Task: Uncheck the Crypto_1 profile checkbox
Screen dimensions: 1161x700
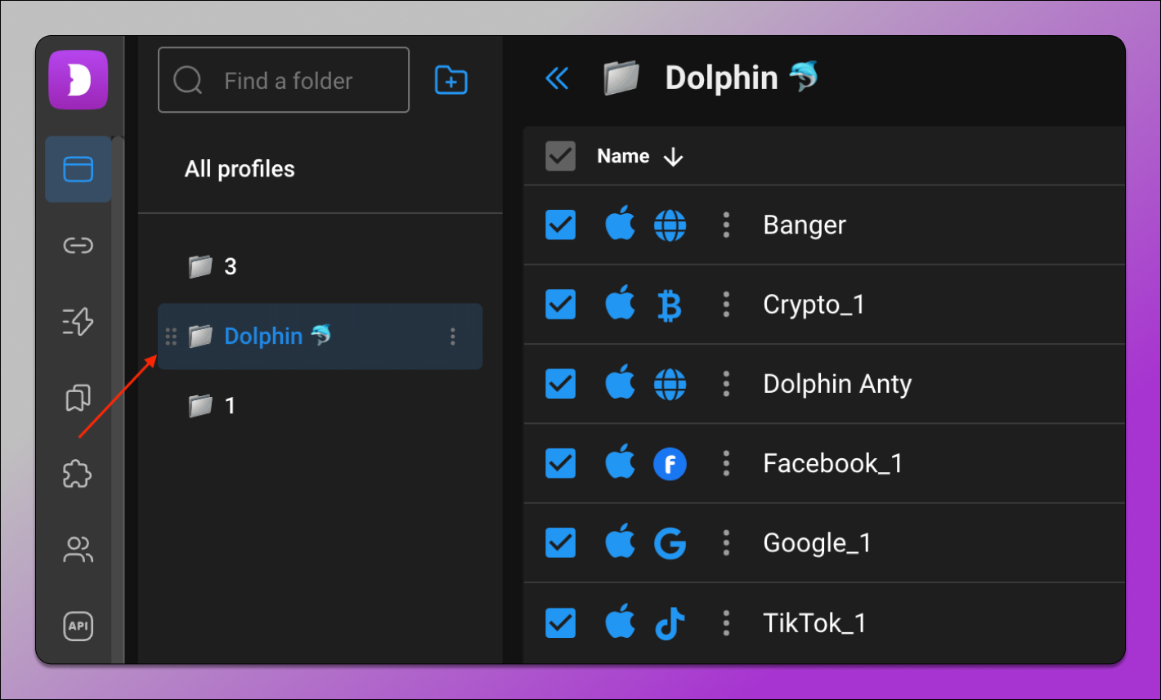Action: (561, 305)
